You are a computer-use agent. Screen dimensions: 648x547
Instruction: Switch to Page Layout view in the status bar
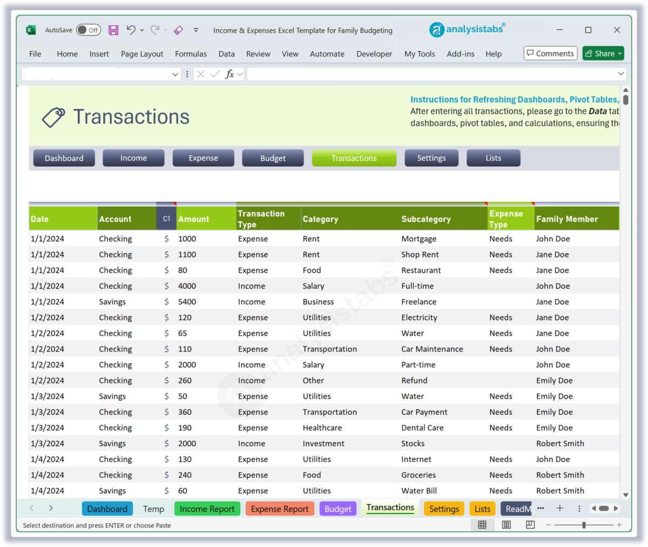click(506, 524)
